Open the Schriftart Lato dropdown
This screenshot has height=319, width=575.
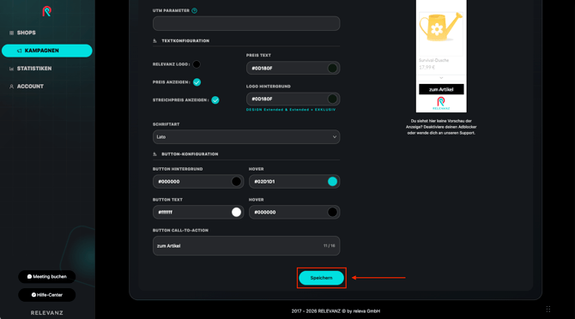[246, 137]
